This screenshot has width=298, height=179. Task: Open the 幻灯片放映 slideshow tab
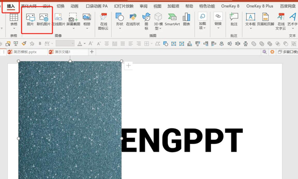124,6
